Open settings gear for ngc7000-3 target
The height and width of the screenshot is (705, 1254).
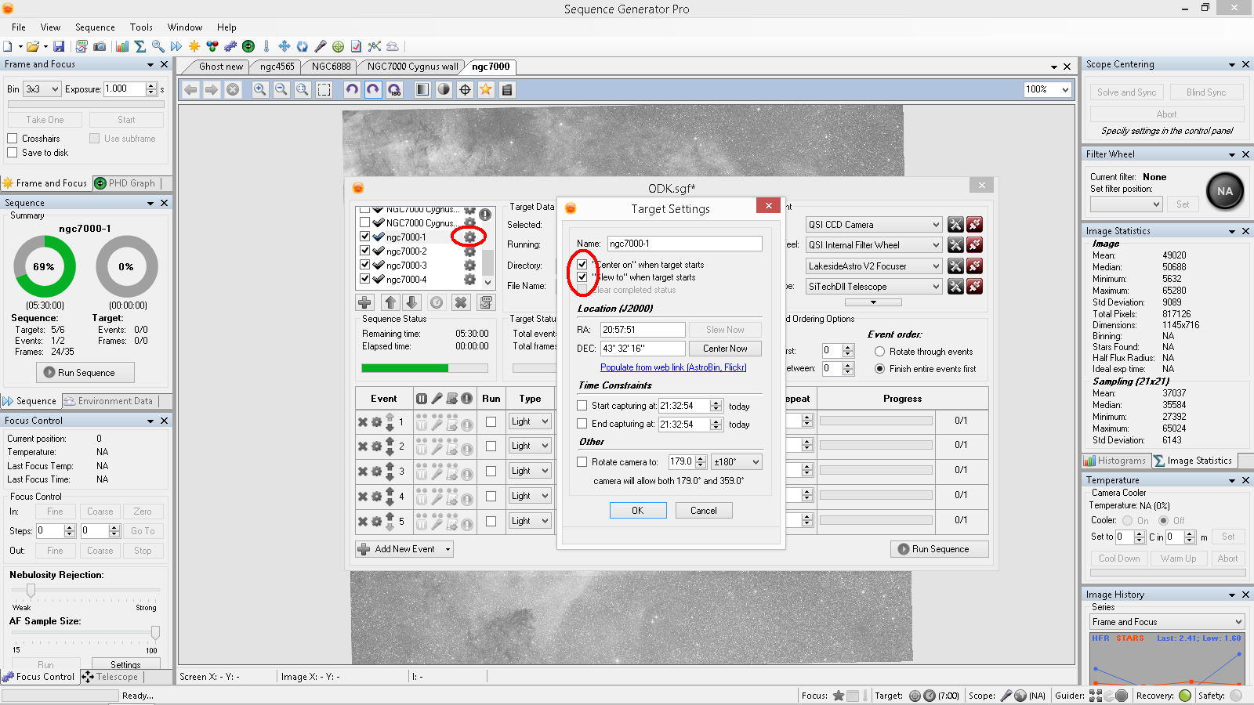tap(469, 266)
